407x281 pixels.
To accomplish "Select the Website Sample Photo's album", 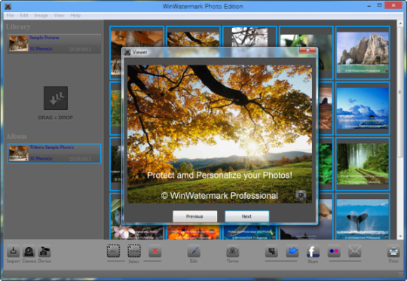I will coord(54,154).
